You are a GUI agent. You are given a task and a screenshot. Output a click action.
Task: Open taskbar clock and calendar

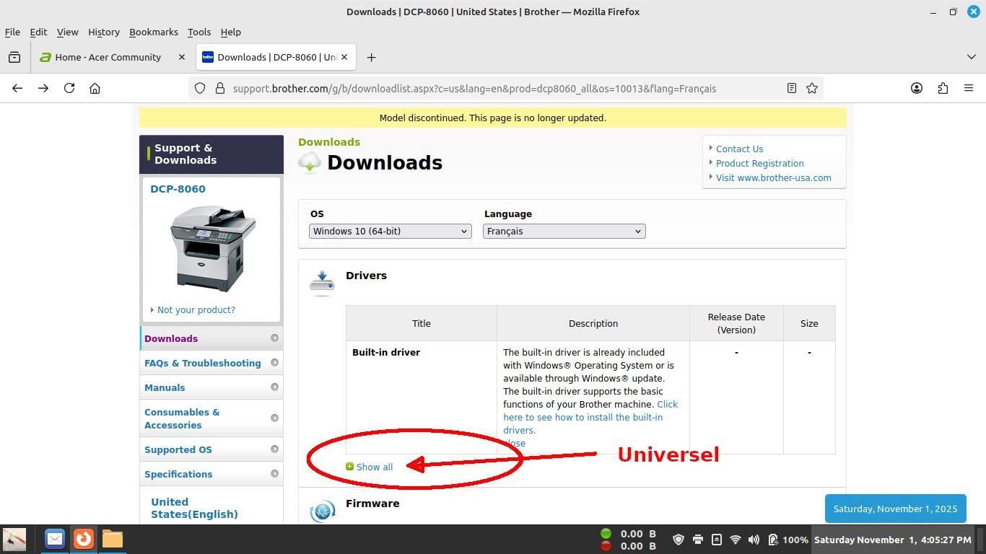893,540
